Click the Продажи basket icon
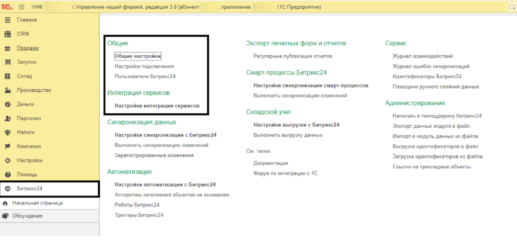This screenshot has height=245, width=517. (x=8, y=48)
